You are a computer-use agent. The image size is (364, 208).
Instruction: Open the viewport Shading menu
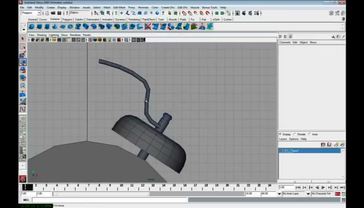42,35
